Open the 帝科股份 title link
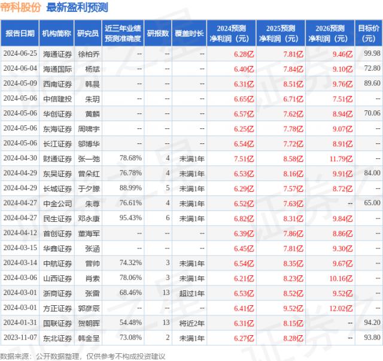This screenshot has height=361, width=383. pyautogui.click(x=20, y=8)
